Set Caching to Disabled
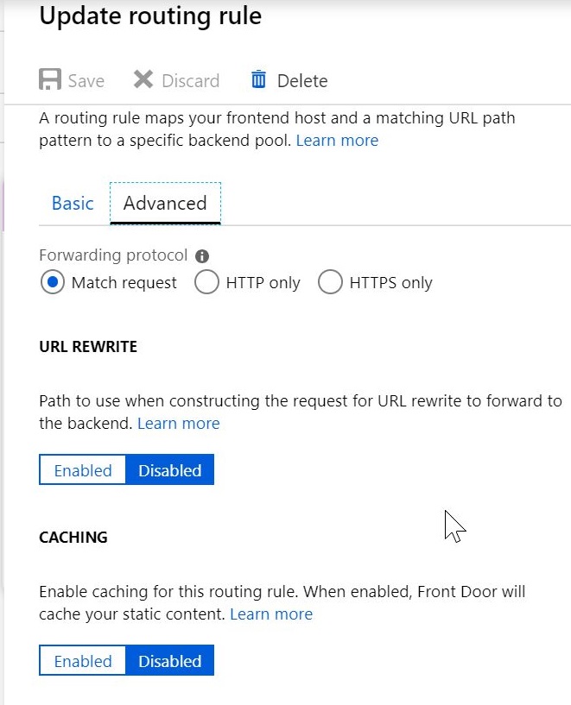The image size is (571, 705). pyautogui.click(x=170, y=660)
